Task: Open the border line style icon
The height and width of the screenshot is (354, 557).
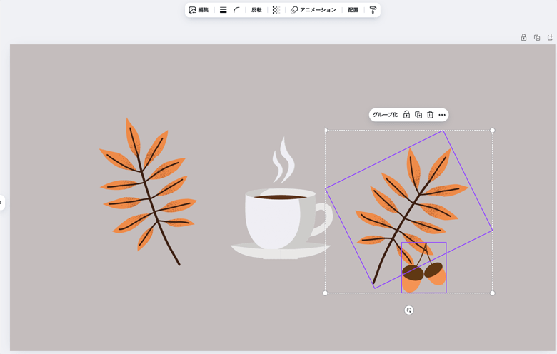Action: (x=223, y=10)
